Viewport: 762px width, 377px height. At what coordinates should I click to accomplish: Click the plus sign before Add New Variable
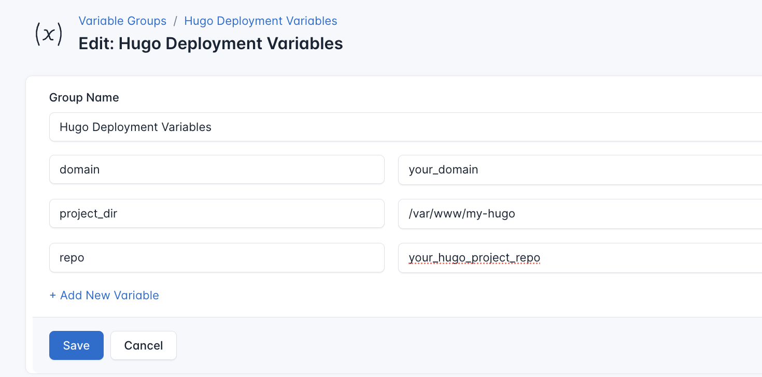click(53, 295)
